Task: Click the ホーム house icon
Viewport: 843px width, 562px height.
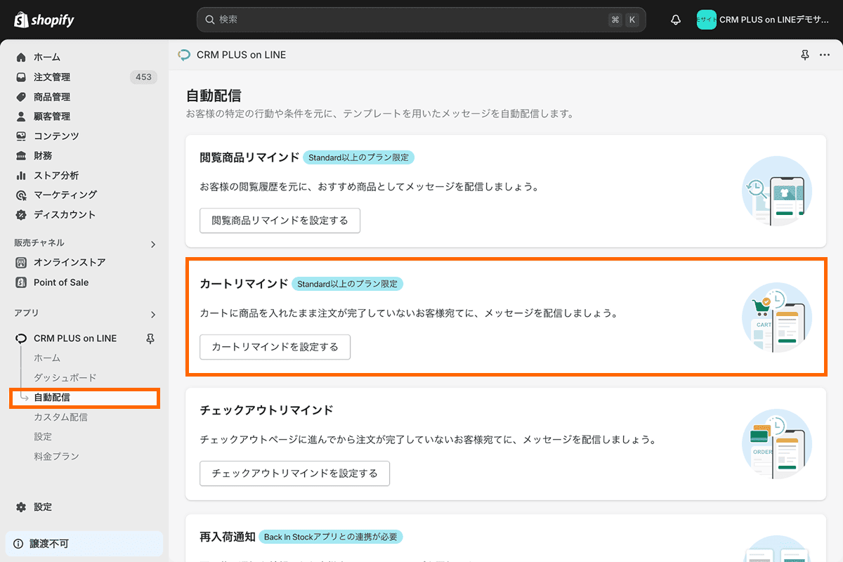Action: [x=21, y=58]
